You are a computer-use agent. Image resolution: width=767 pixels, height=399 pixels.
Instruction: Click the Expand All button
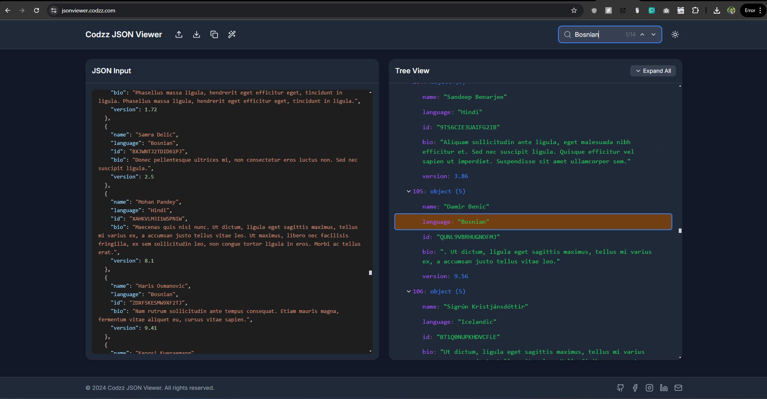tap(653, 71)
